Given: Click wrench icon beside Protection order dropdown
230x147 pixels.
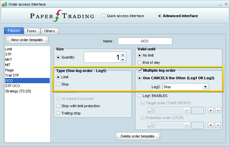Looking at the screenshot, I should tap(151, 125).
